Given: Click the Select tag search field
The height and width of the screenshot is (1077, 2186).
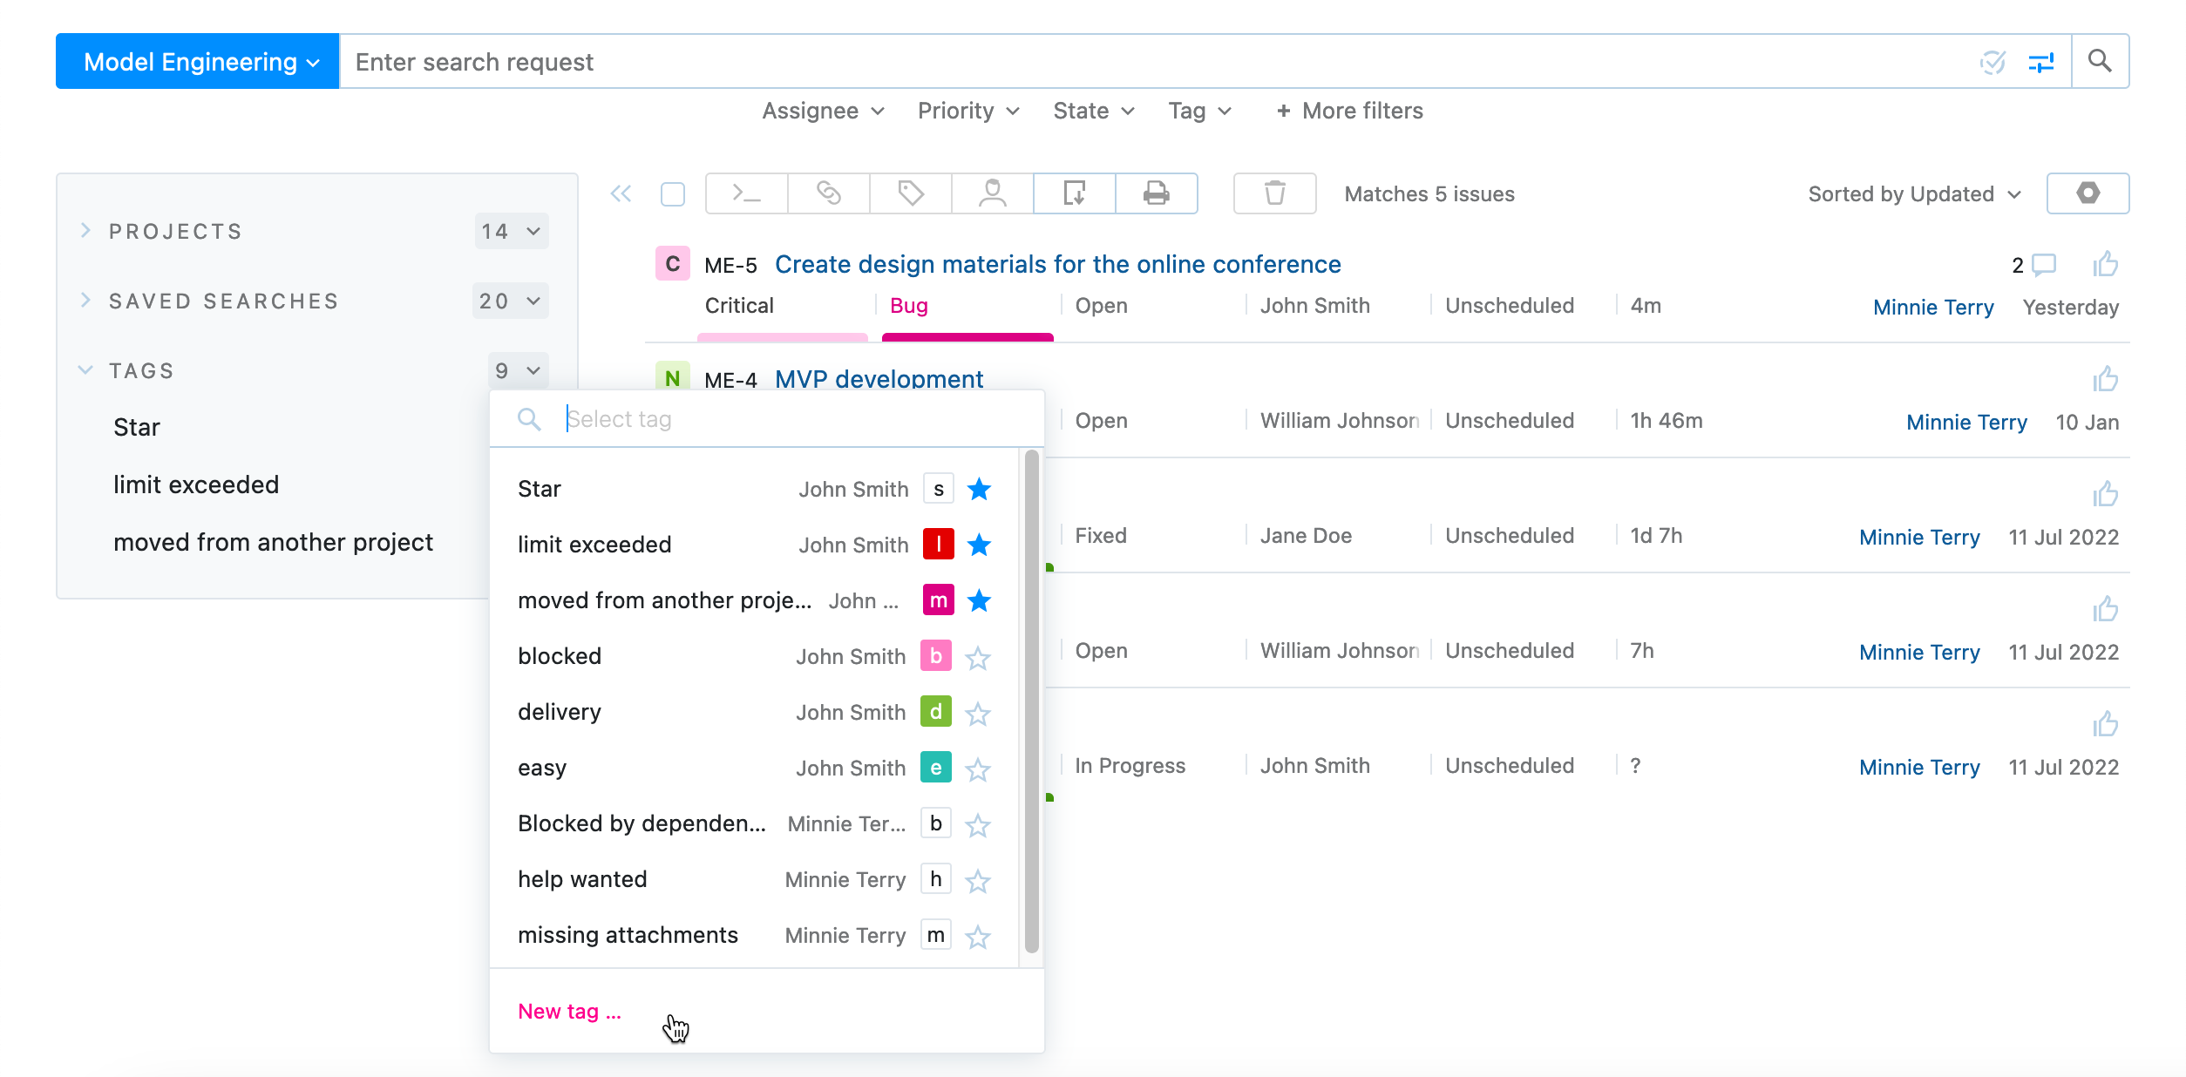Looking at the screenshot, I should pos(784,419).
